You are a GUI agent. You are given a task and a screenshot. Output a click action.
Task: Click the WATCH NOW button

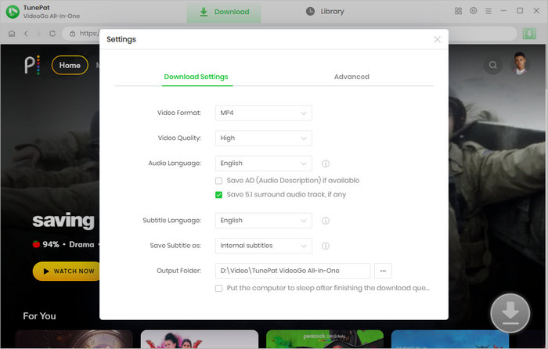pyautogui.click(x=67, y=271)
